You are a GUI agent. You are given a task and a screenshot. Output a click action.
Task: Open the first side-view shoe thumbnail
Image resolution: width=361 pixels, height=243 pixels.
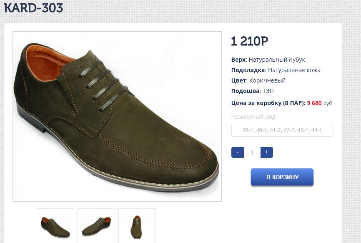pos(55,225)
